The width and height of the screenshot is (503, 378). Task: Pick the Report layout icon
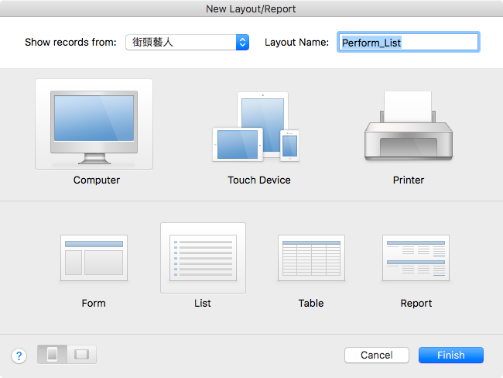pos(416,258)
